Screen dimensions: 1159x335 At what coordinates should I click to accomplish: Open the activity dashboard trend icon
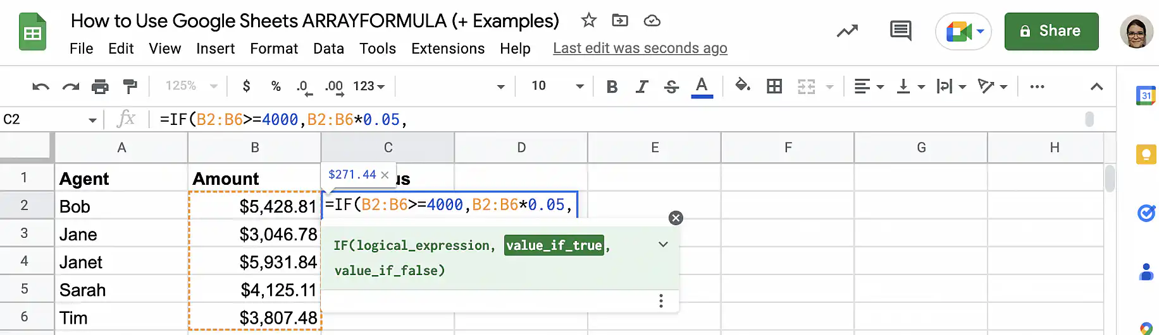(x=847, y=30)
